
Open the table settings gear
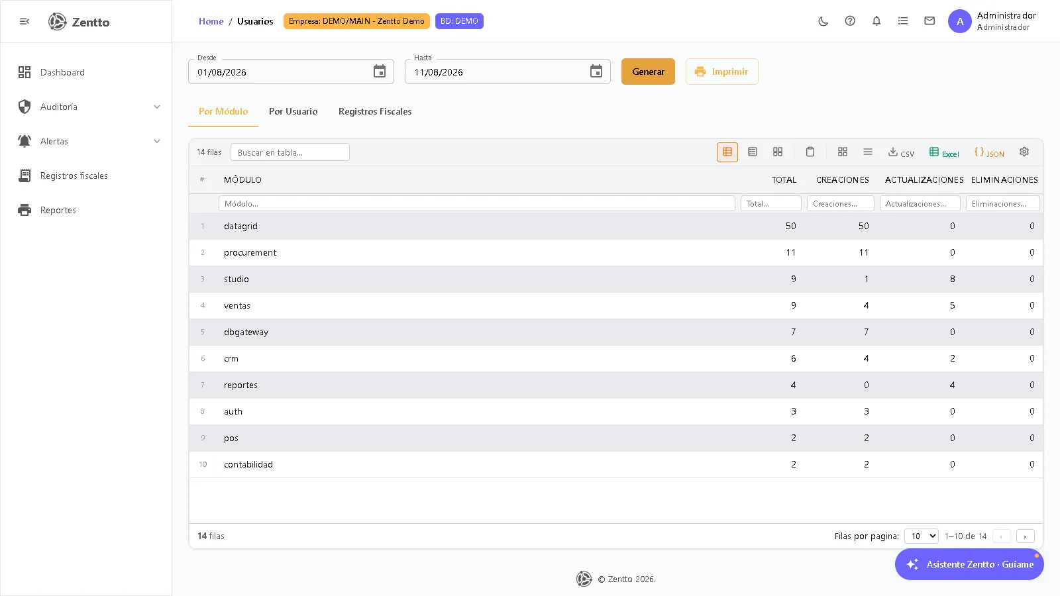click(1024, 152)
